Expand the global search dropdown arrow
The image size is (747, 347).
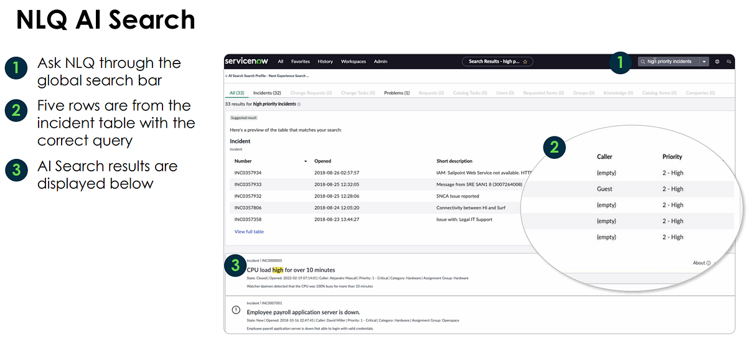tap(704, 62)
